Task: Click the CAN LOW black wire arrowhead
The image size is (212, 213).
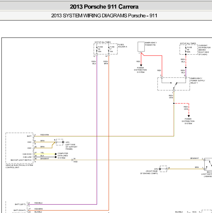Action: [x=56, y=157]
